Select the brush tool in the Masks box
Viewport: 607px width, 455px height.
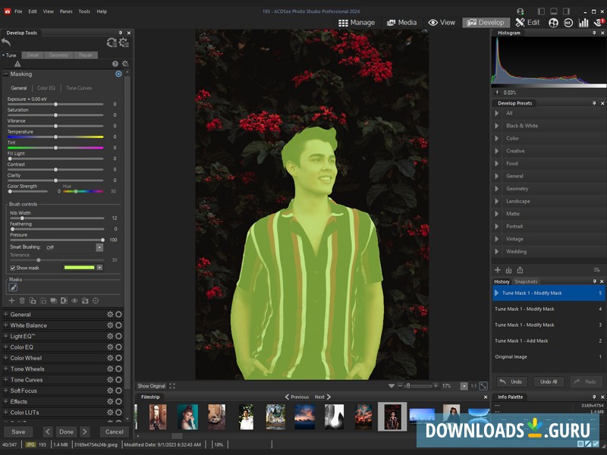point(13,287)
